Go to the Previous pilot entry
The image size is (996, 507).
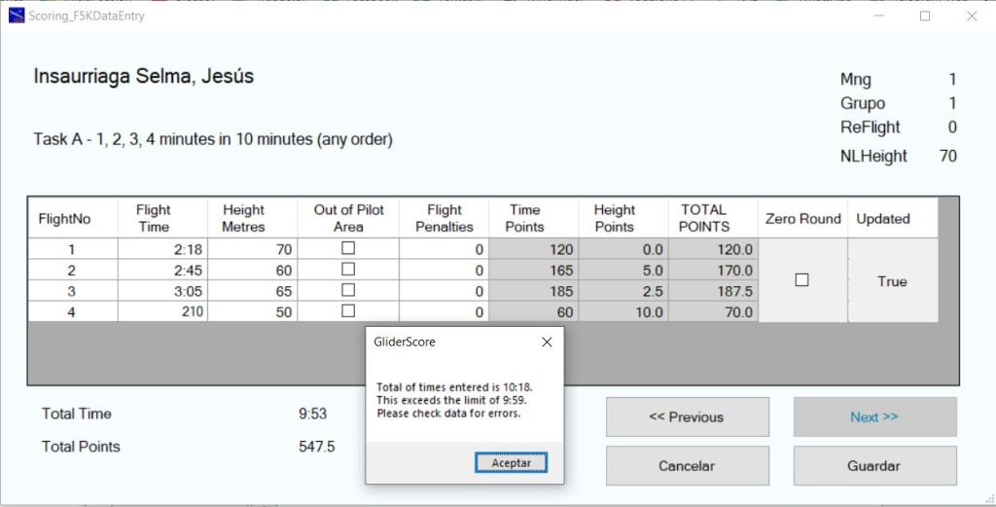tap(687, 416)
